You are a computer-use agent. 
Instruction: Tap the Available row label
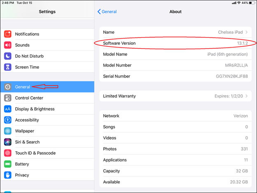[112, 182]
